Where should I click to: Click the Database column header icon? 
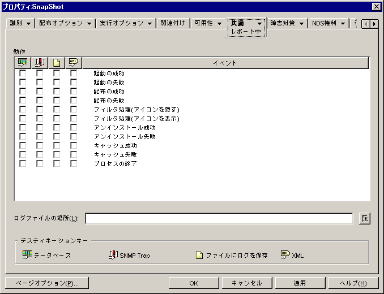coord(23,63)
